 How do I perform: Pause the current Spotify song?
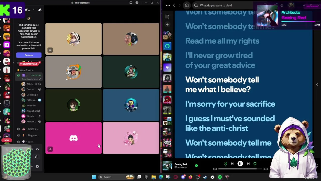pyautogui.click(x=240, y=164)
